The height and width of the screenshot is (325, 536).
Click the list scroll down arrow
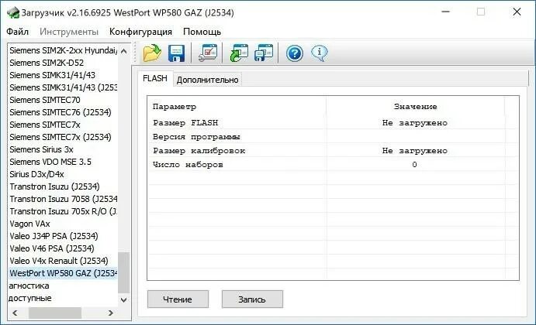coord(124,299)
